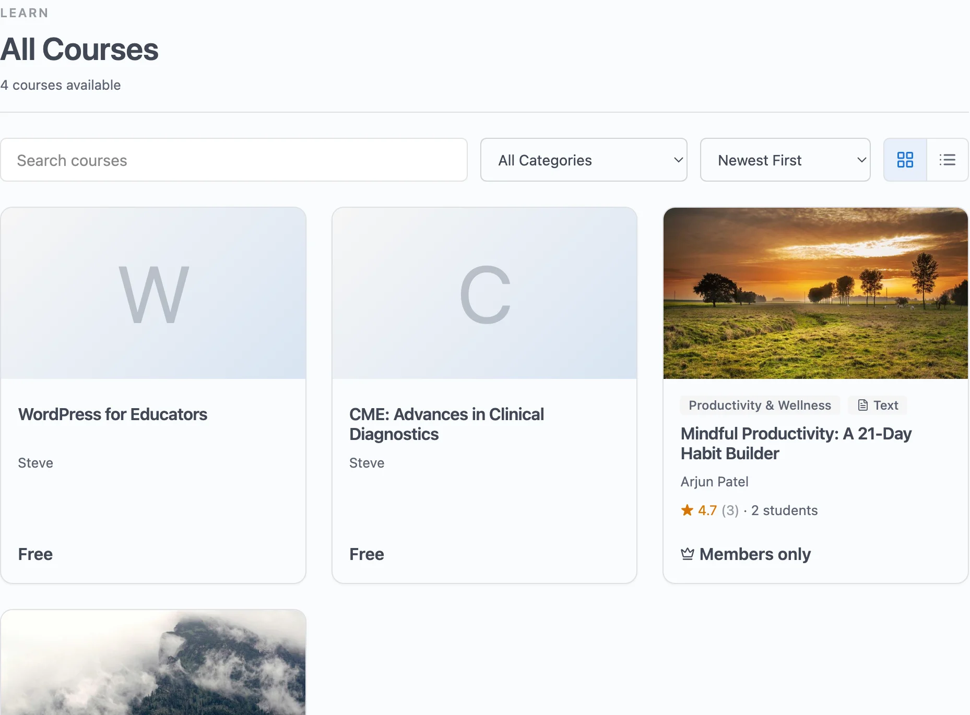
Task: Open the WordPress for Educators course title
Action: click(x=113, y=414)
